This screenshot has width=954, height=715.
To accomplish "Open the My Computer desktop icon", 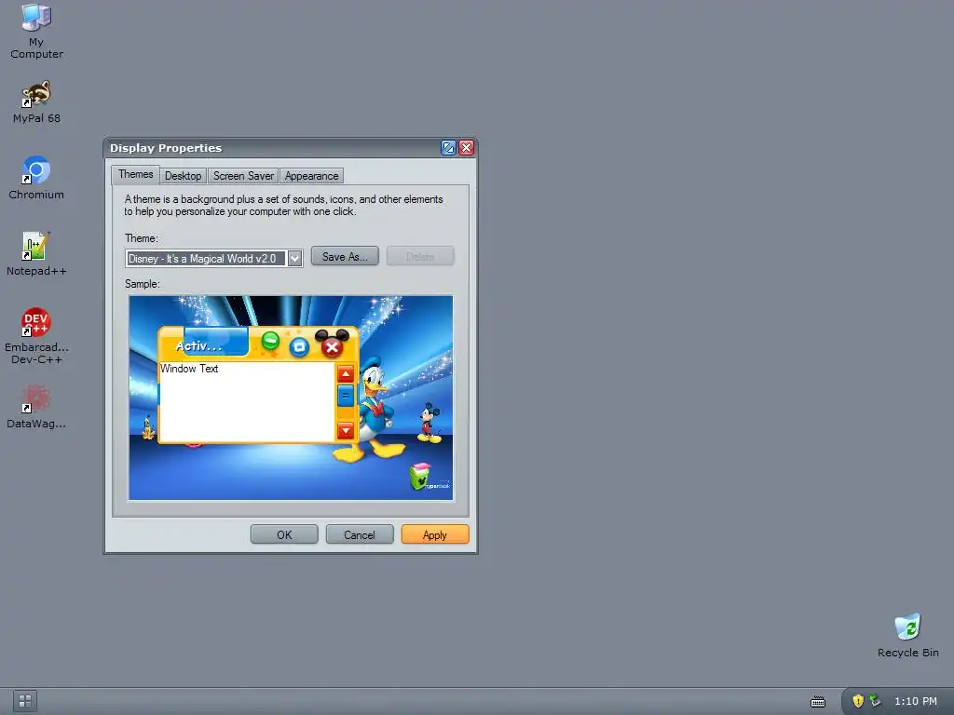I will coord(36,31).
